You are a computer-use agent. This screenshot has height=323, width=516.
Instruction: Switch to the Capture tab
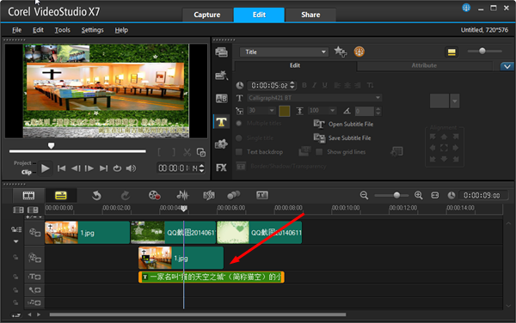207,15
